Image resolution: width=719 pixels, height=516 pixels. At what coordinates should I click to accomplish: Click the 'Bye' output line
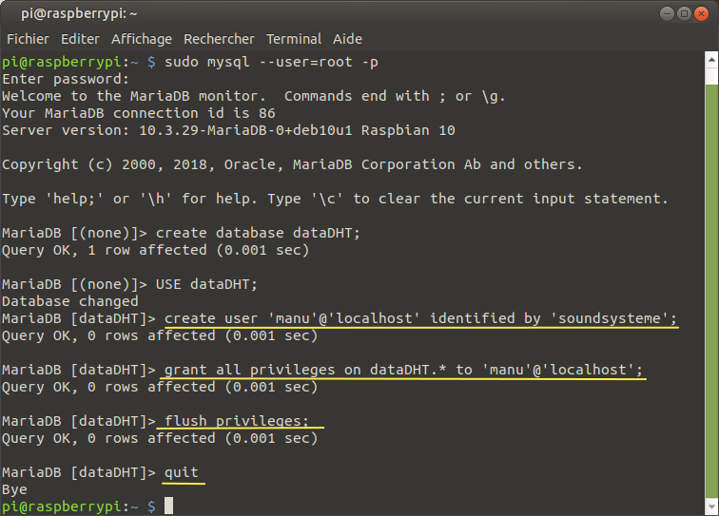point(14,490)
